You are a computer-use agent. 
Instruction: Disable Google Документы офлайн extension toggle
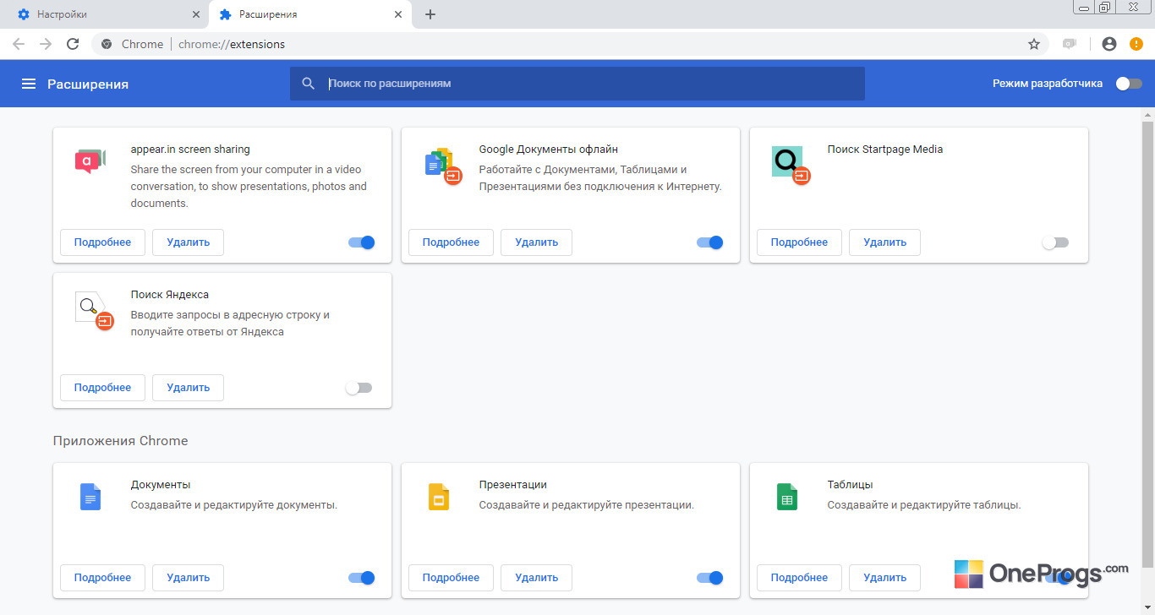pos(709,242)
